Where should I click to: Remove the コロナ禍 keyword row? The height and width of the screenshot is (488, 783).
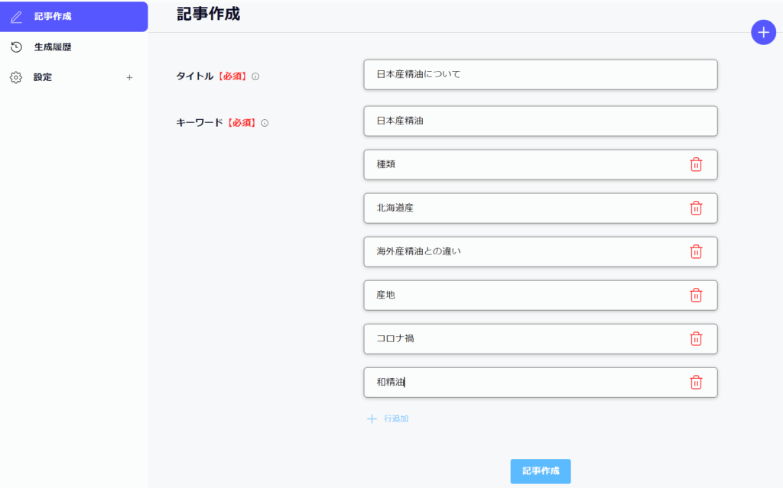[x=696, y=338]
